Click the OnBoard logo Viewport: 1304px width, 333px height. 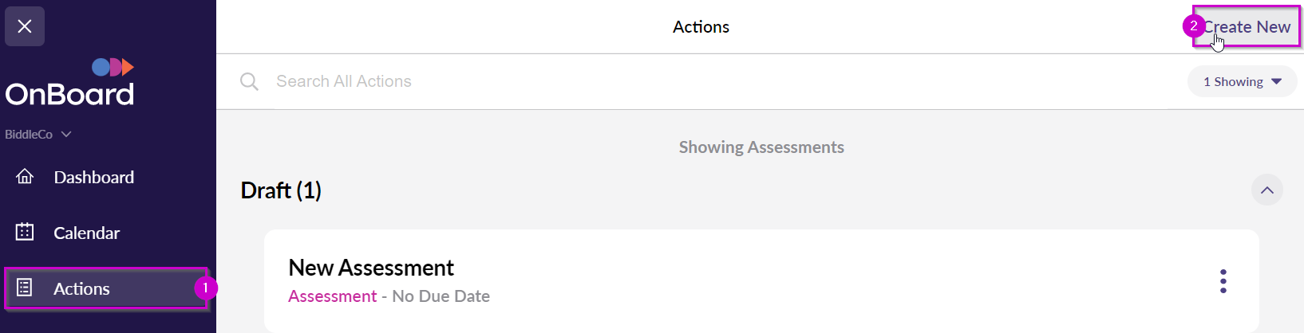pyautogui.click(x=70, y=82)
